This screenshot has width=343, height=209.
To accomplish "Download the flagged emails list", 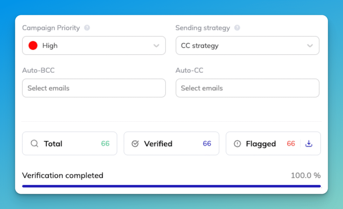I will (x=309, y=144).
